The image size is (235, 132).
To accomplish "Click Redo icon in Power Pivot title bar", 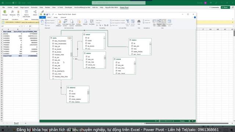I will (53, 14).
